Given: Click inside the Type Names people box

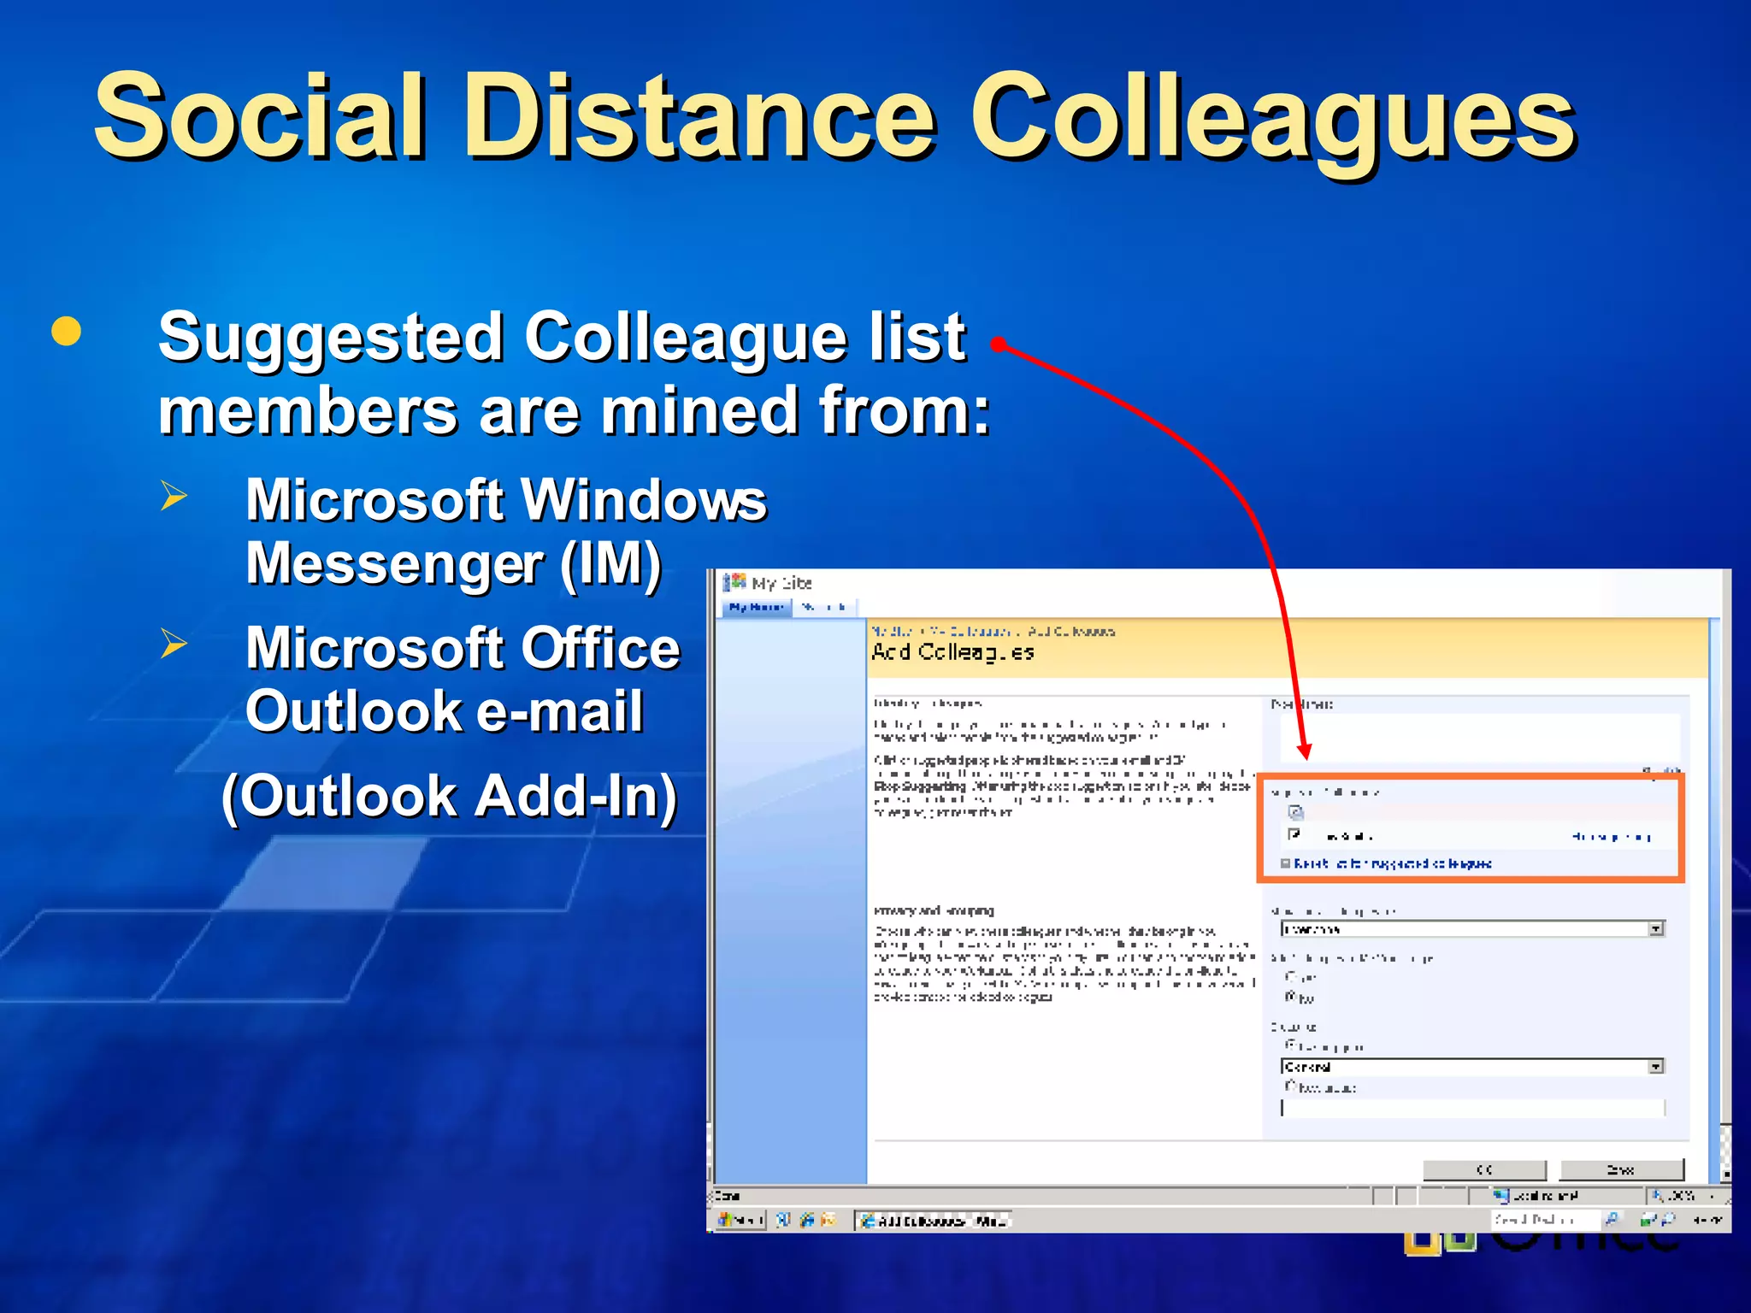Looking at the screenshot, I should coord(1479,737).
